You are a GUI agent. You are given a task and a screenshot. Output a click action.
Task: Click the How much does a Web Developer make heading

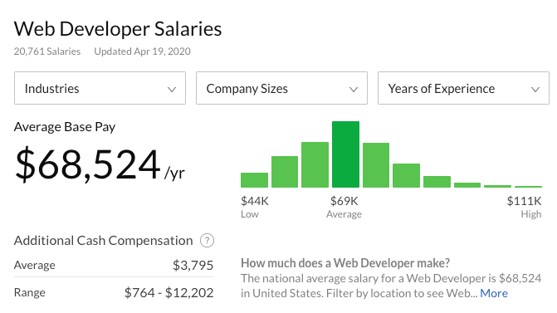pyautogui.click(x=345, y=263)
